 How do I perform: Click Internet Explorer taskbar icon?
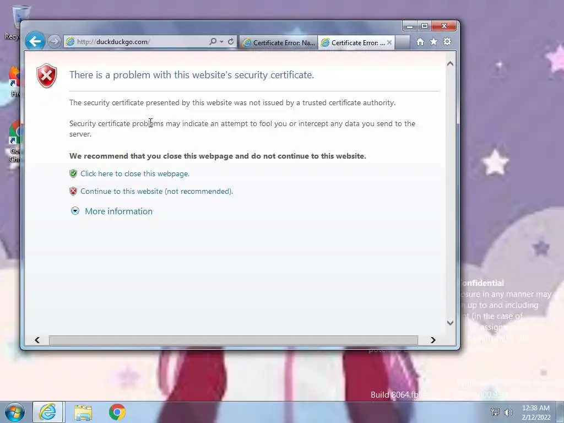pyautogui.click(x=48, y=412)
